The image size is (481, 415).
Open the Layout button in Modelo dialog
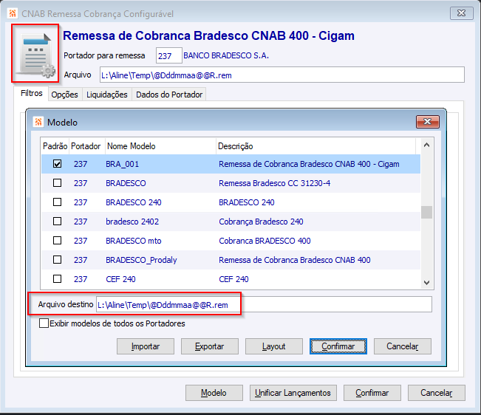pos(274,346)
